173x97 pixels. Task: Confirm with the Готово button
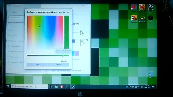point(37,65)
